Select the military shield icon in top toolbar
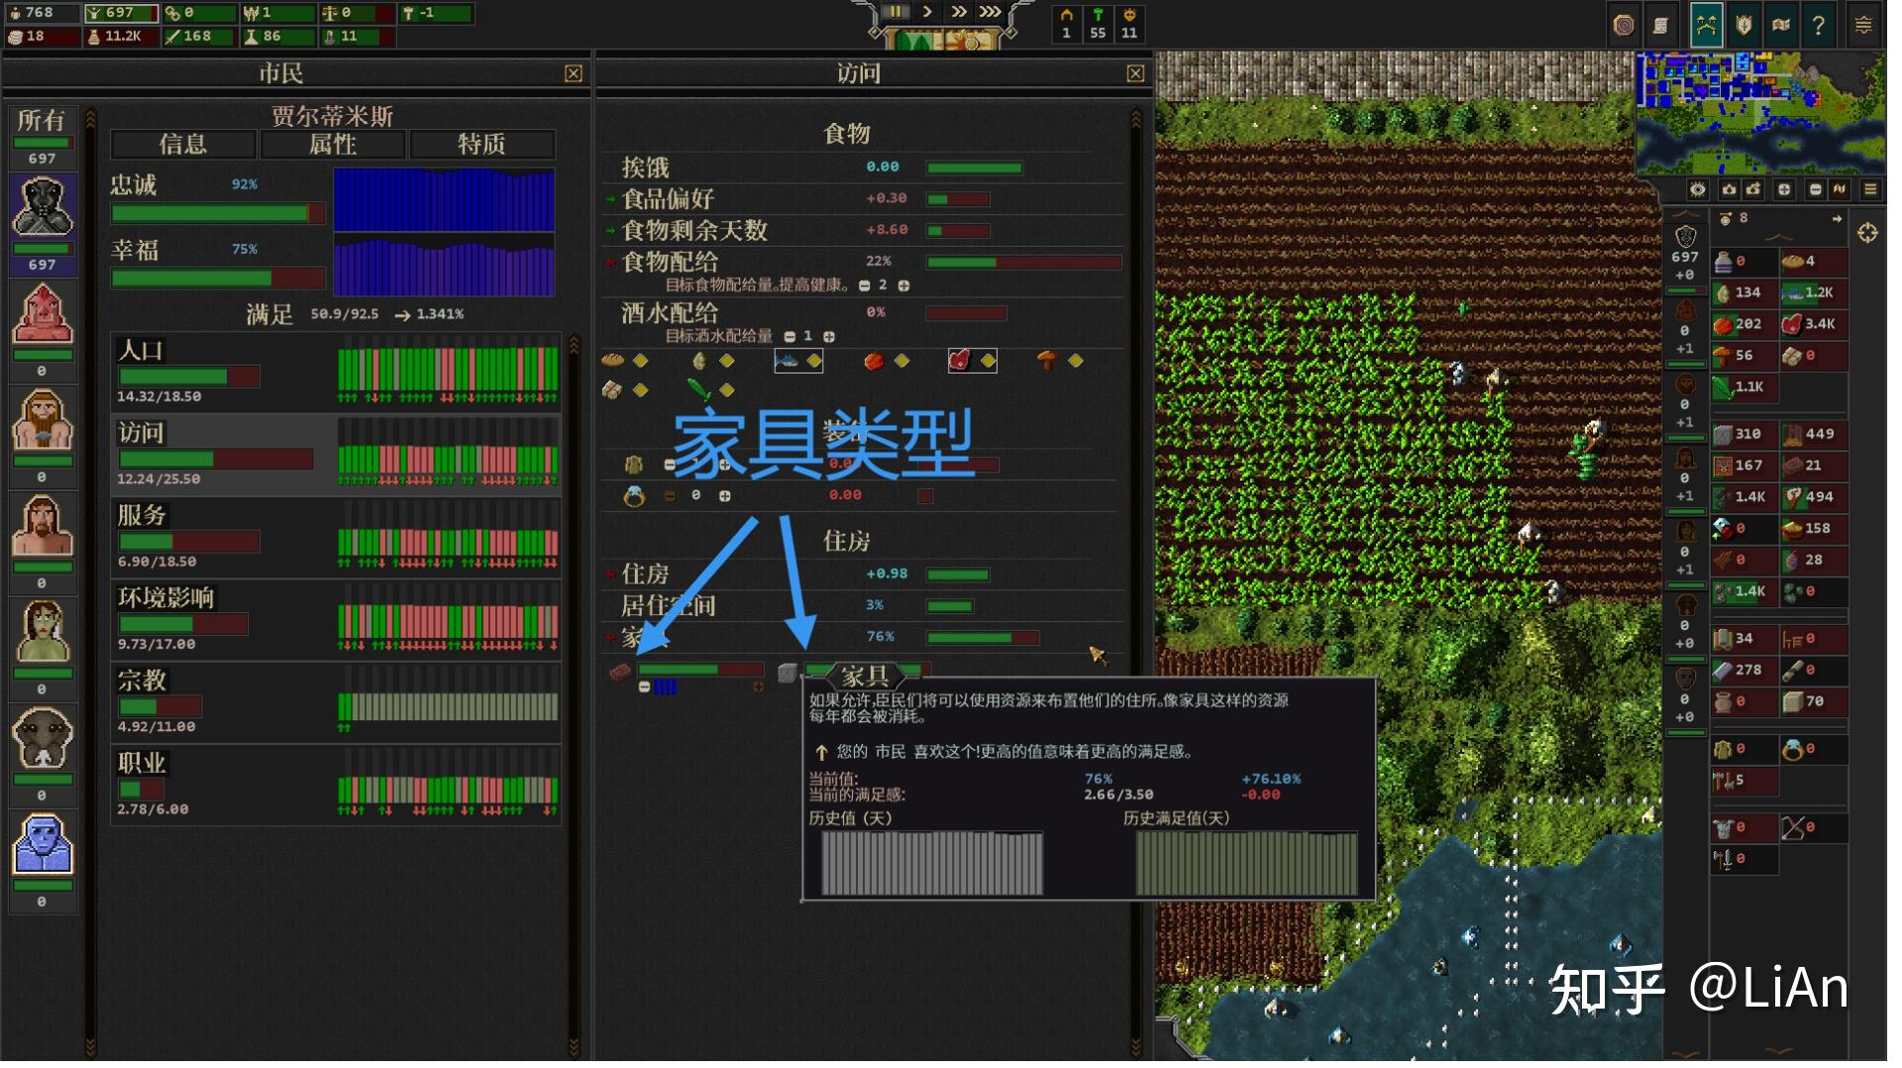 [1744, 24]
